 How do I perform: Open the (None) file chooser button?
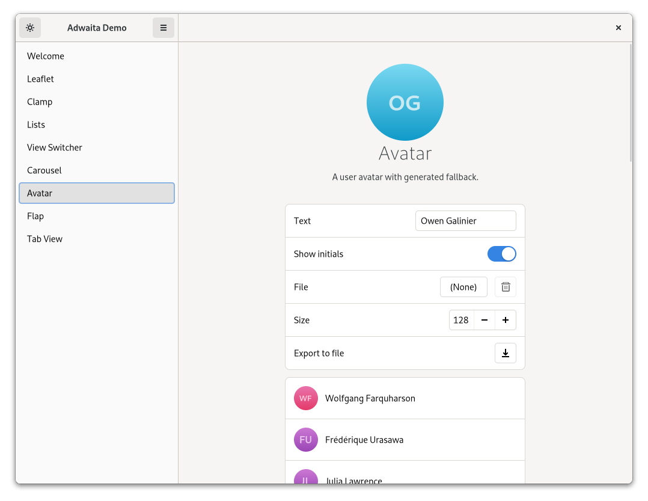pyautogui.click(x=463, y=287)
